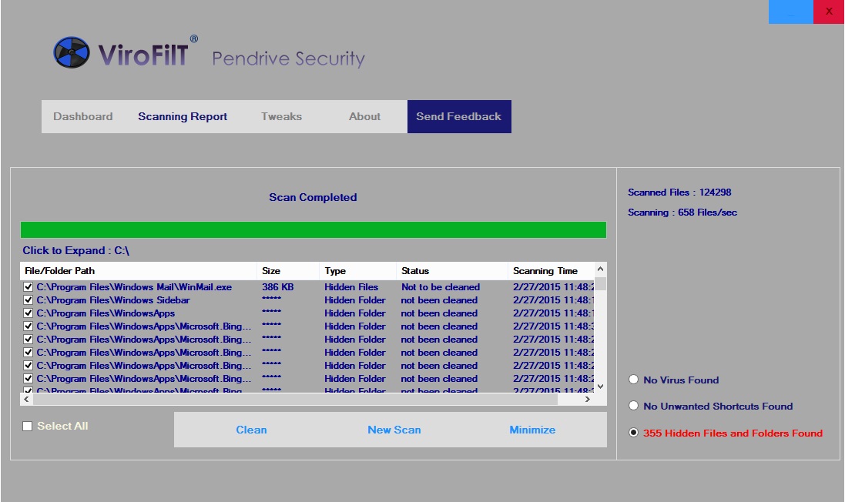The image size is (845, 502).
Task: Select the C:\Program Files\WindowsApps path entry
Action: [106, 313]
